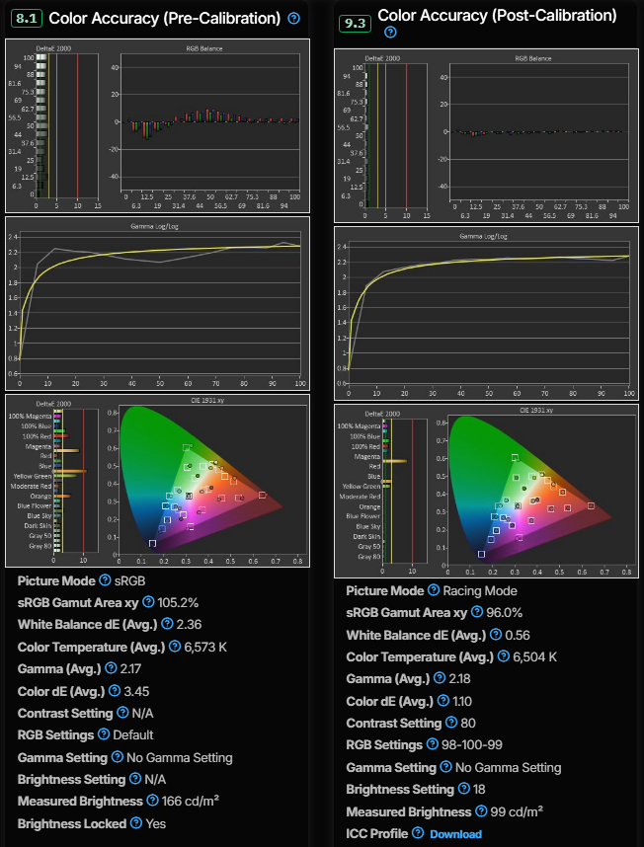Click the 166 cd/m² measured brightness value
644x847 pixels.
point(191,801)
